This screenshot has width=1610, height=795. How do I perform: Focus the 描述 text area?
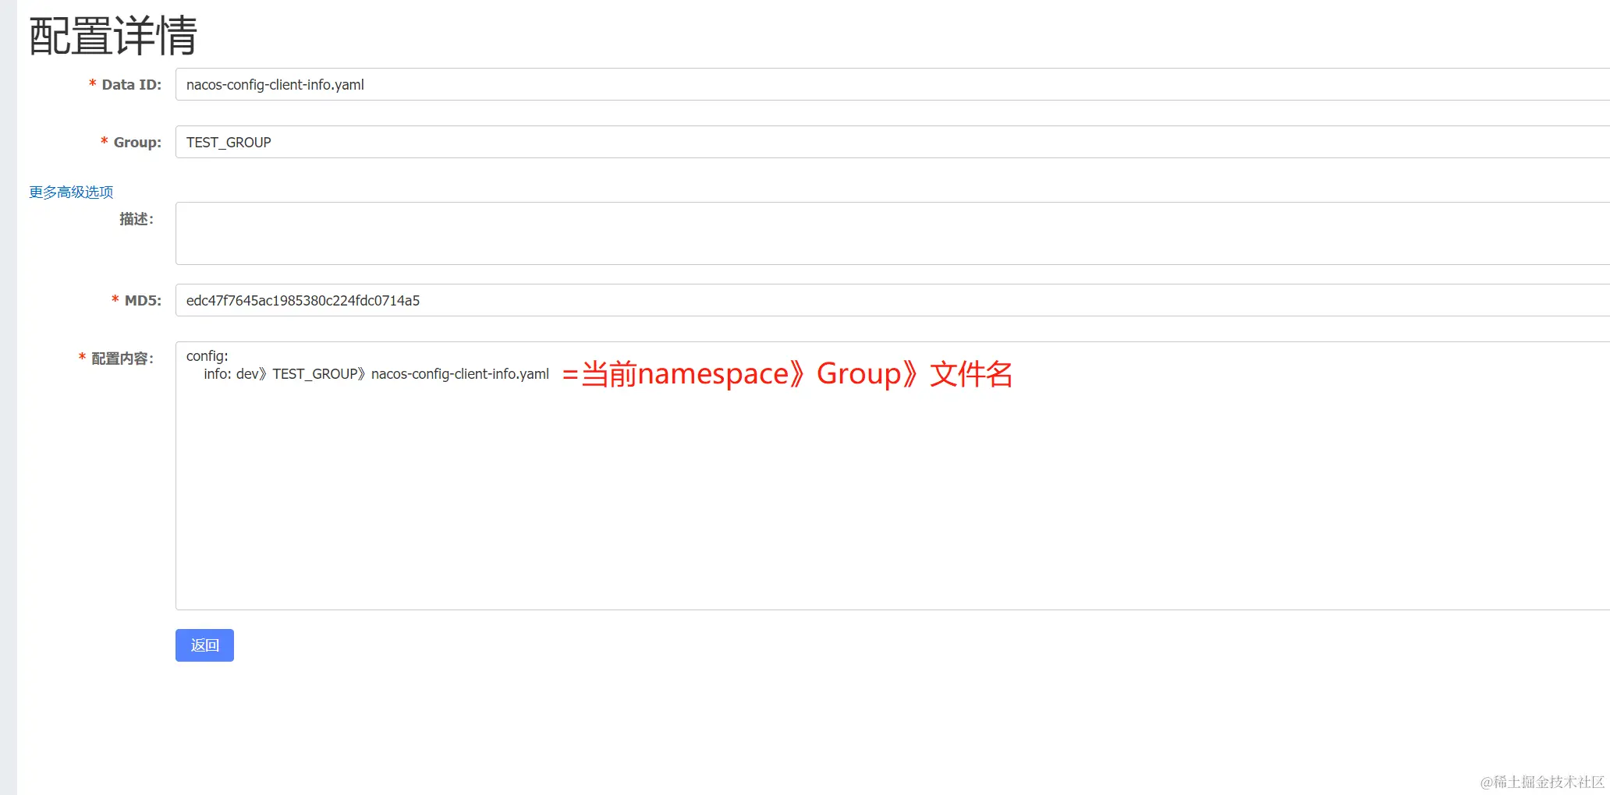[892, 233]
